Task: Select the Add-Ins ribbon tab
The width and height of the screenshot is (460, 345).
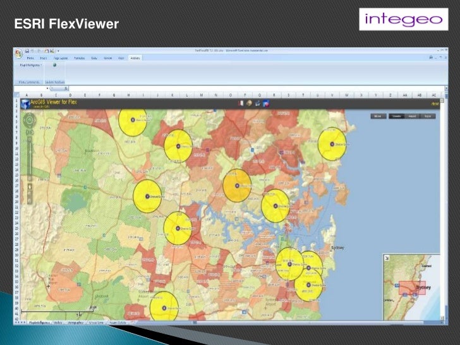Action: click(x=135, y=58)
